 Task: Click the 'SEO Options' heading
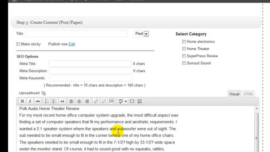[x=27, y=57]
